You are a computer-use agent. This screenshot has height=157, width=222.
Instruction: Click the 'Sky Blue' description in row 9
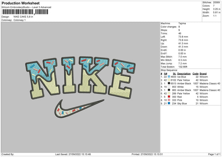[x=182, y=103]
